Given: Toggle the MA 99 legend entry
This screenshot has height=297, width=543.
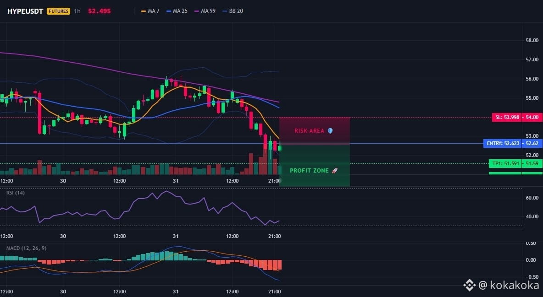Looking at the screenshot, I should (205, 11).
